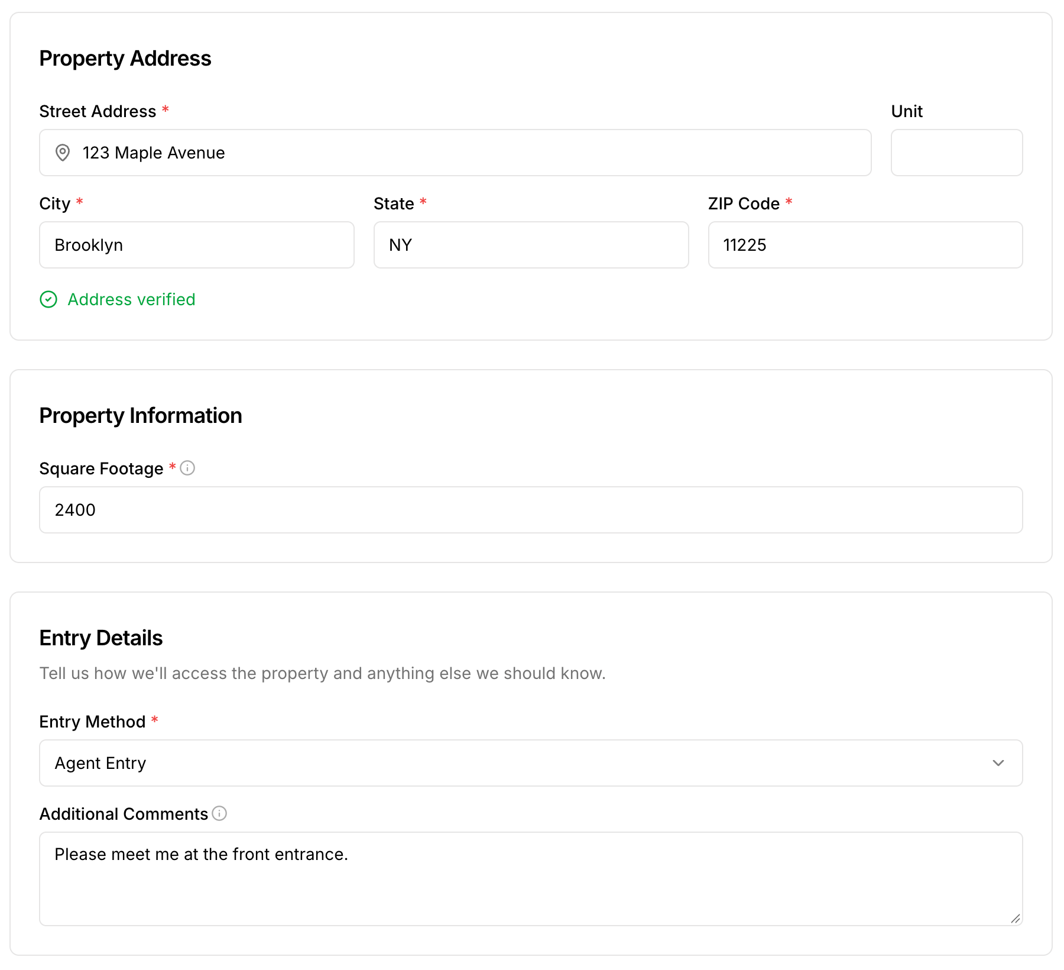Click the 'Square Footage' label
Image resolution: width=1064 pixels, height=970 pixels.
[101, 468]
